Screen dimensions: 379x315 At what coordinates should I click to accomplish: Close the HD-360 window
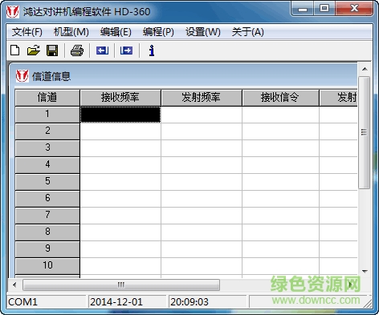pyautogui.click(x=354, y=9)
